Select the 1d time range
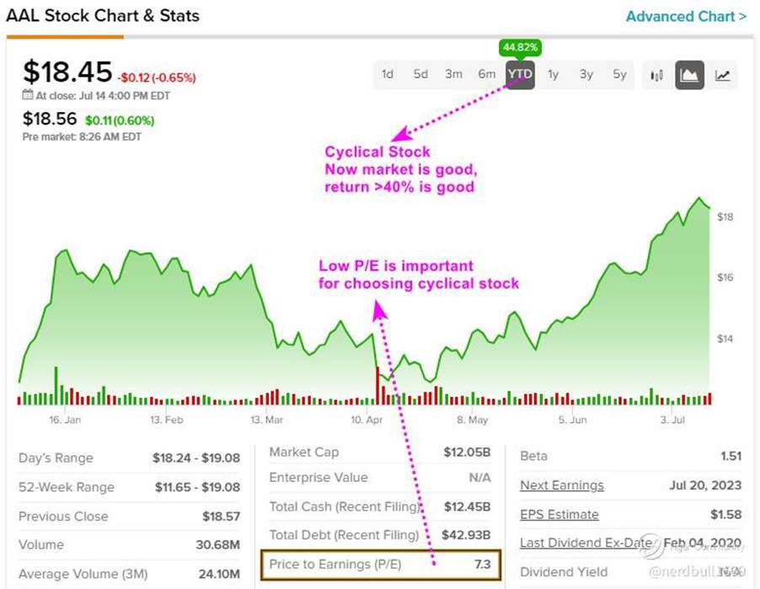The image size is (760, 589). (x=388, y=74)
